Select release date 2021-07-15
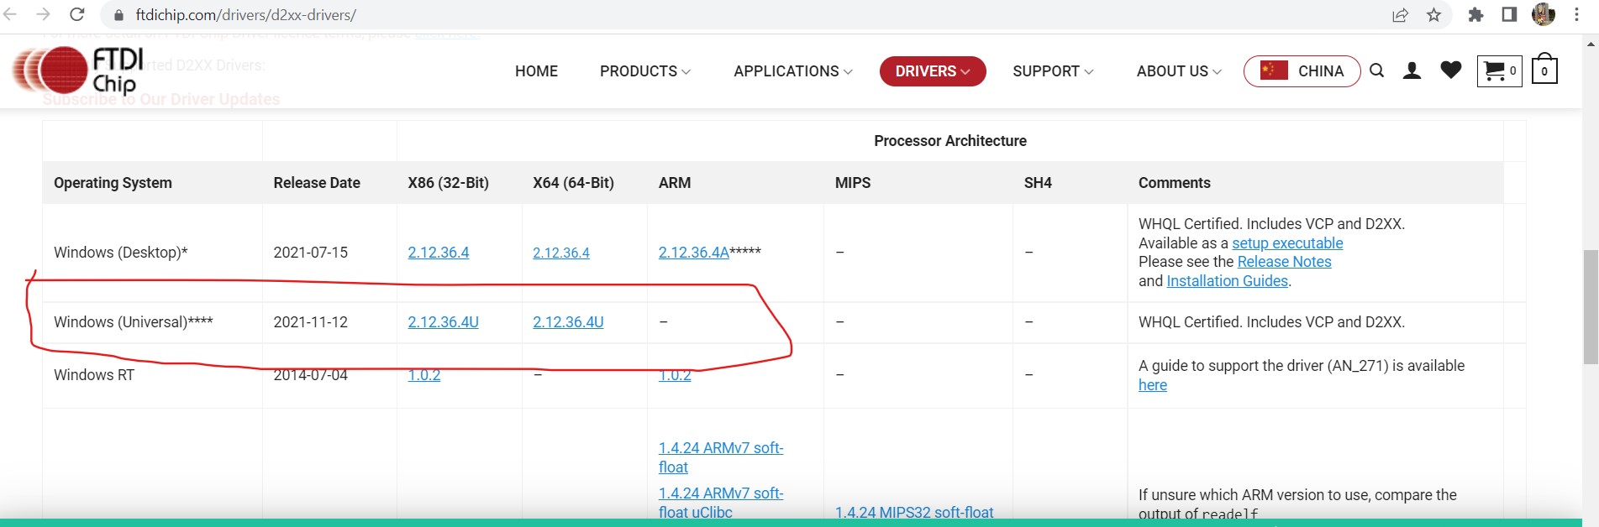This screenshot has height=527, width=1599. (311, 253)
